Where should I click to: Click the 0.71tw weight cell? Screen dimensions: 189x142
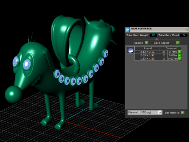click(173, 52)
